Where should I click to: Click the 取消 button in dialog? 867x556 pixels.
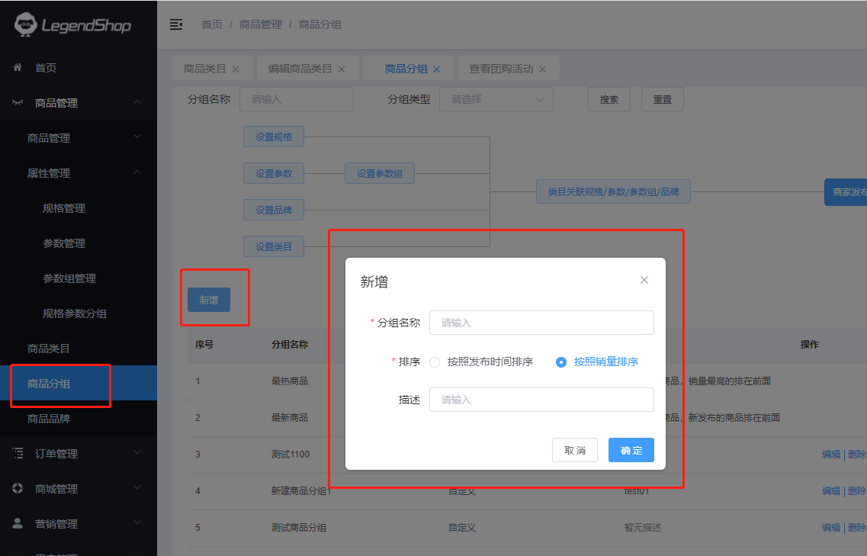pos(575,450)
